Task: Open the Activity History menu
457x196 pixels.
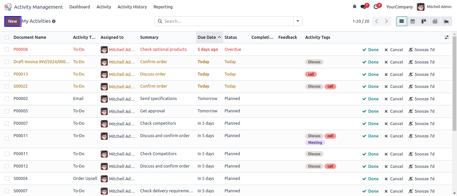Action: pos(132,7)
